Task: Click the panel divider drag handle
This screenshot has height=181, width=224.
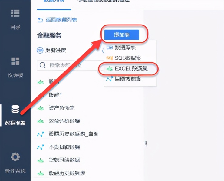Action: pyautogui.click(x=146, y=144)
